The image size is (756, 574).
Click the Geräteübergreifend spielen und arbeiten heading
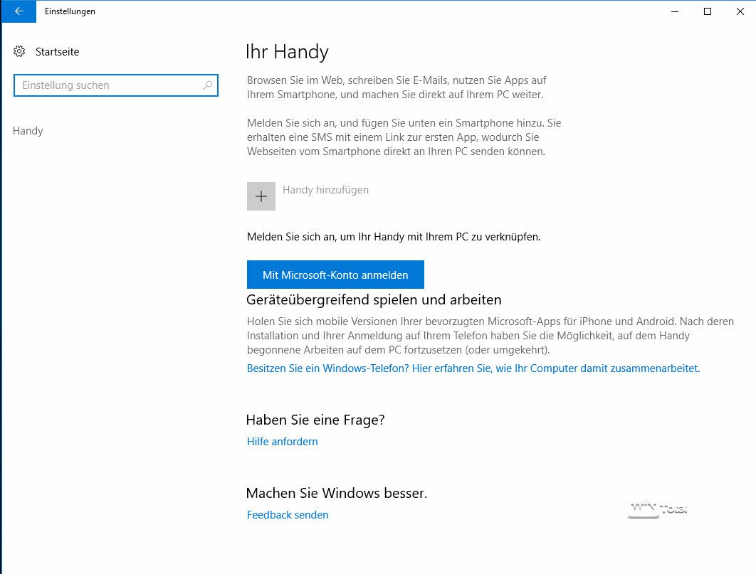(374, 299)
